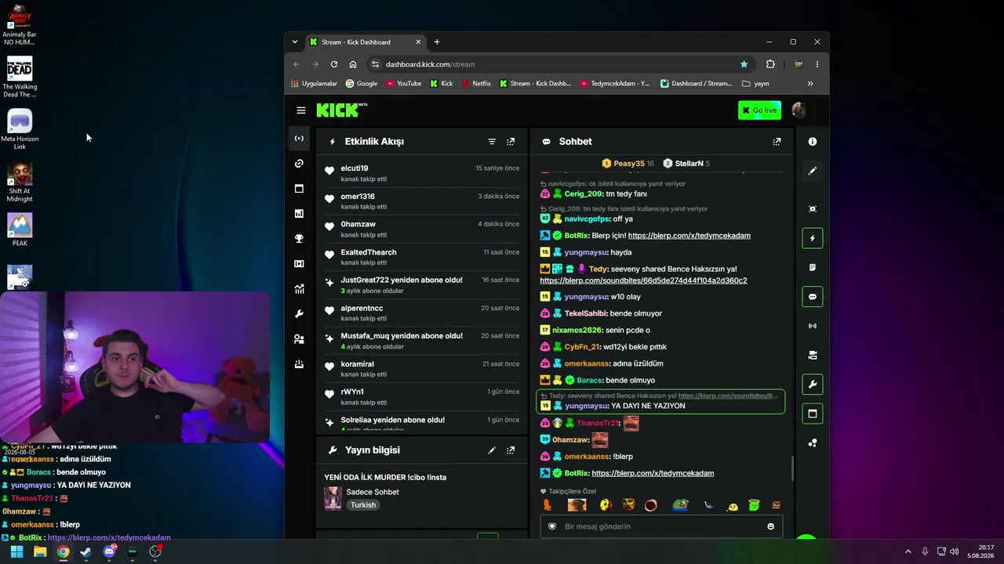Open the line-graph analytics icon in the left sidebar

coord(299,289)
